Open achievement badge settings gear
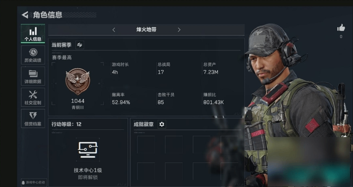Viewport: 353px width, 187px height. tap(162, 124)
